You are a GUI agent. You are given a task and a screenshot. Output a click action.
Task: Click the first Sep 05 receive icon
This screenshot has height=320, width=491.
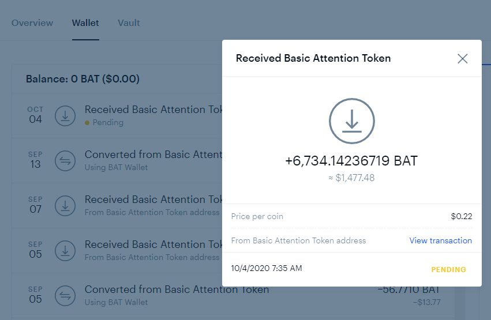65,251
